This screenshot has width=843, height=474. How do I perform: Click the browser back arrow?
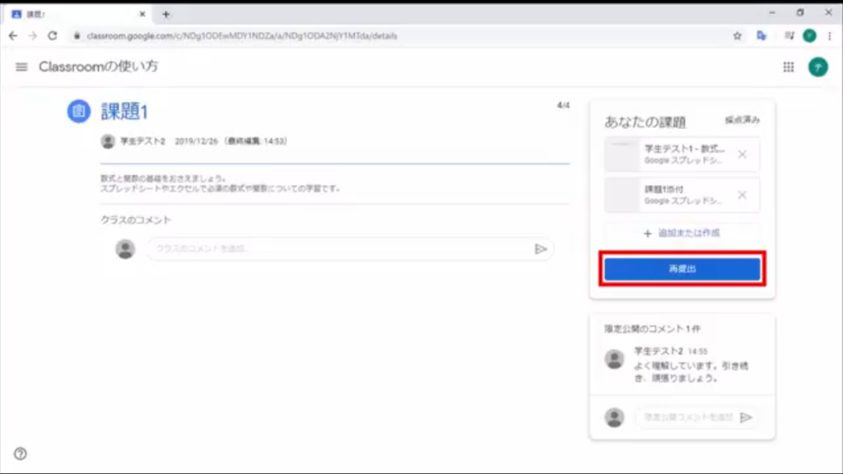point(13,35)
